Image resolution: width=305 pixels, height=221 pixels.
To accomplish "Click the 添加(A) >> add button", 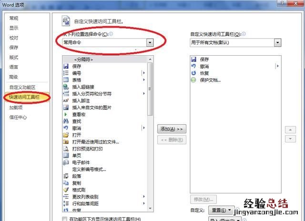I will (x=172, y=129).
